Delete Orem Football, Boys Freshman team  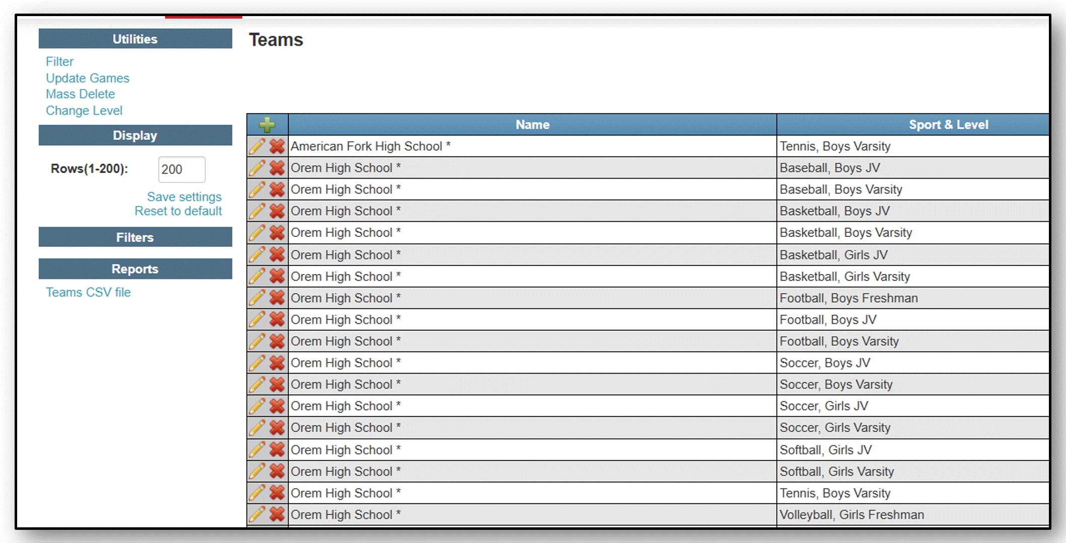(x=277, y=298)
